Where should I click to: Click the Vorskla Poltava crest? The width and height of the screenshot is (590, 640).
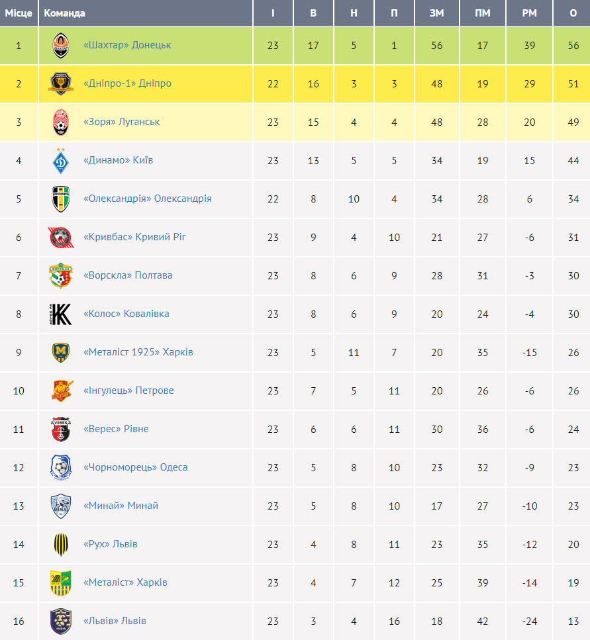61,275
